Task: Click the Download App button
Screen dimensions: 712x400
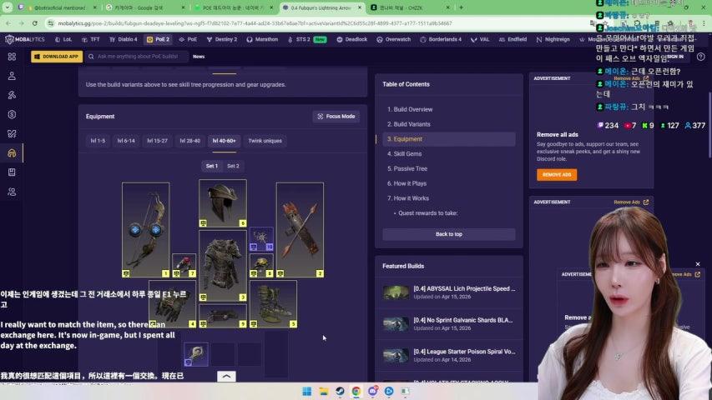Action: pyautogui.click(x=57, y=57)
